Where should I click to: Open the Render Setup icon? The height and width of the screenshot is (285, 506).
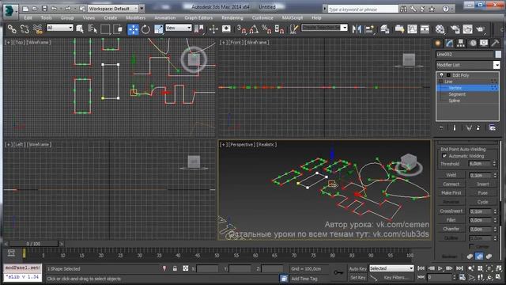coord(455,29)
